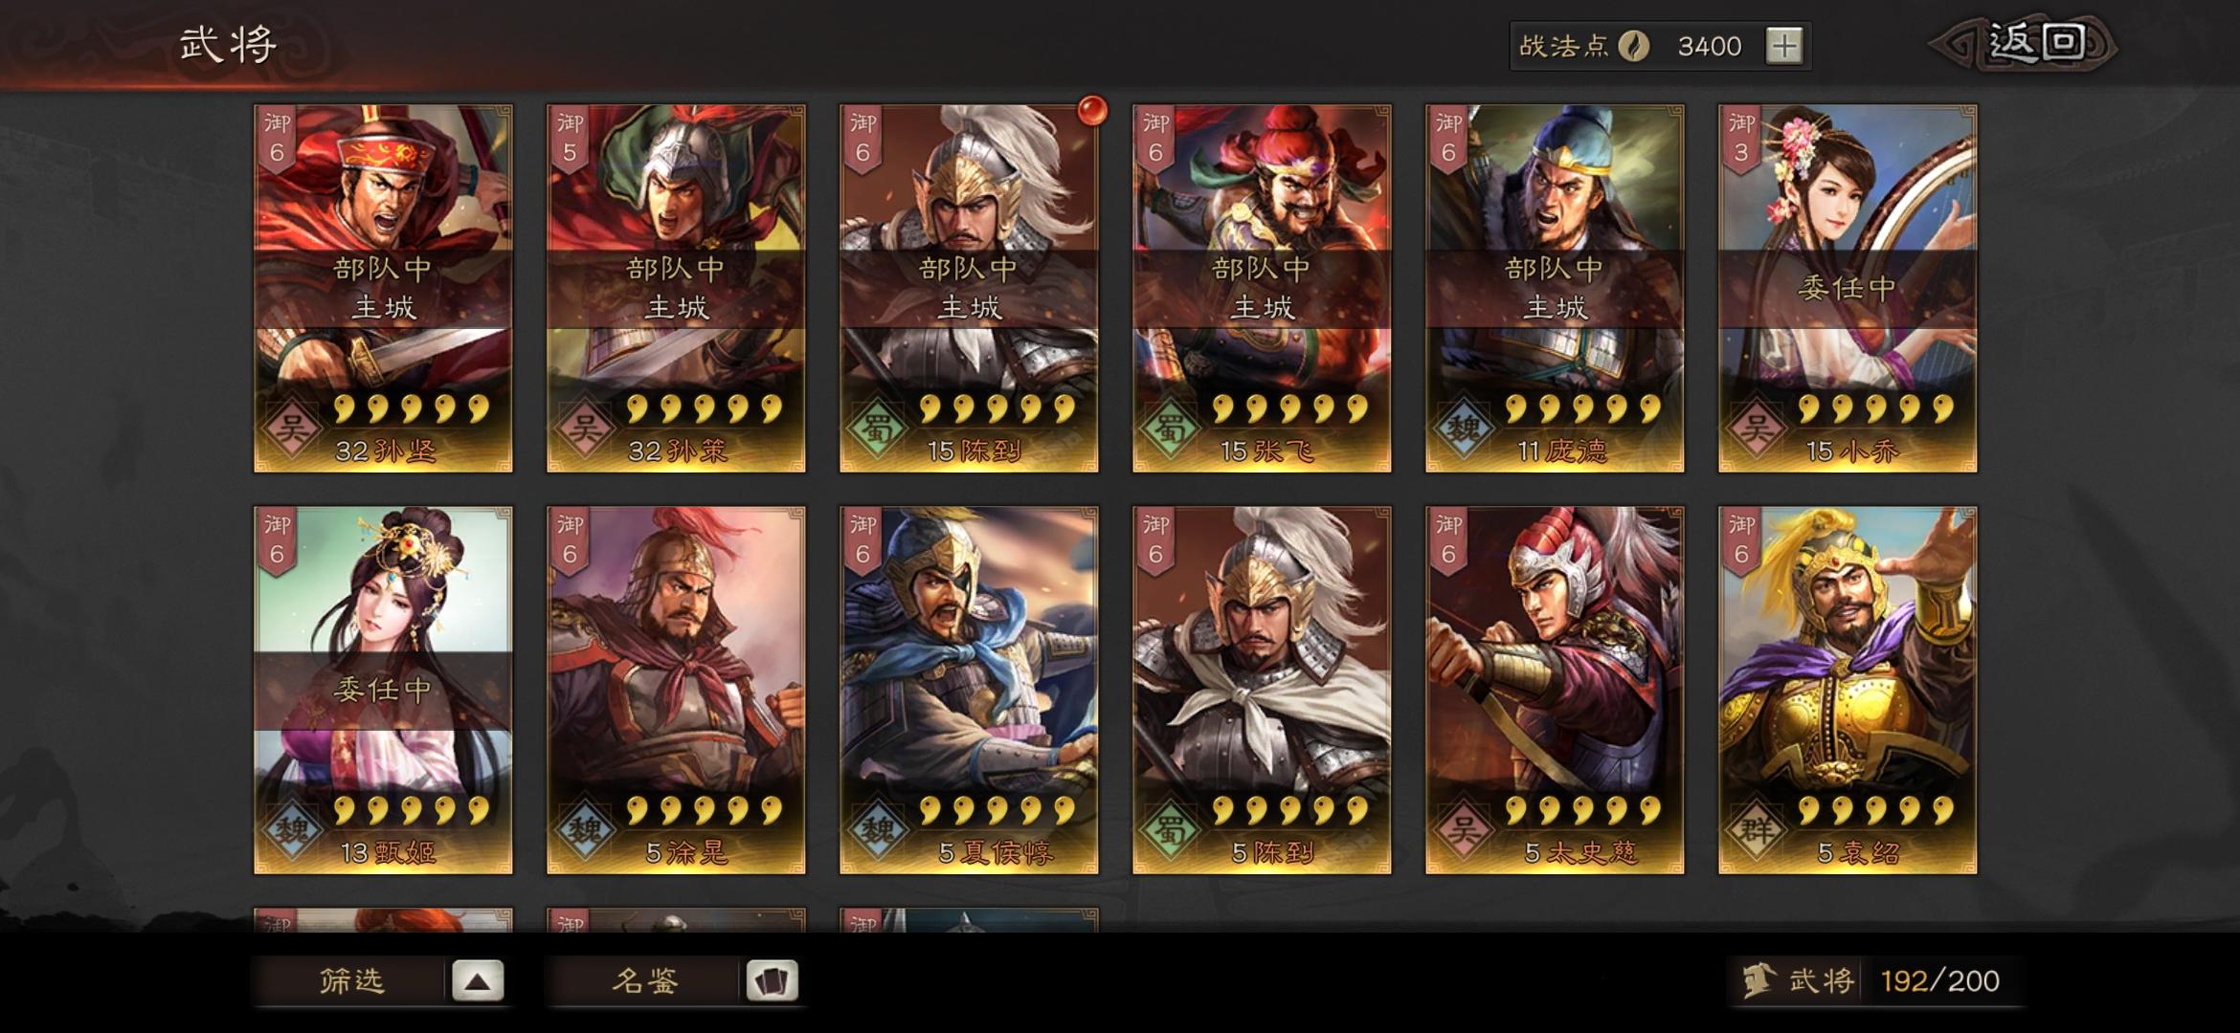
Task: Open the 名鉴 gallery button
Action: pyautogui.click(x=645, y=981)
